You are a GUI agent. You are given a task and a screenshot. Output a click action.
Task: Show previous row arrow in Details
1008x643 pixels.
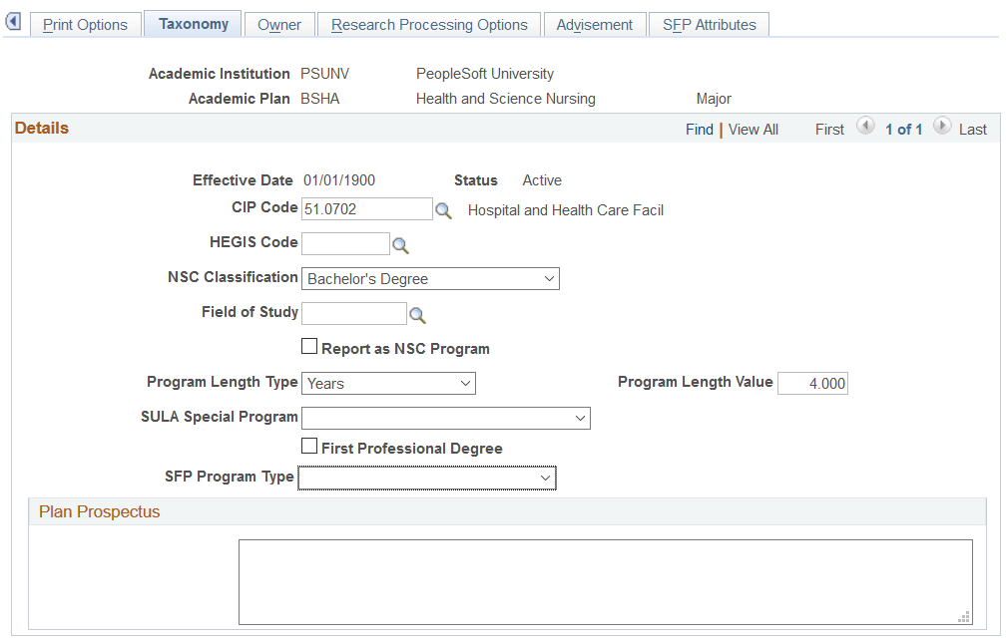(865, 126)
